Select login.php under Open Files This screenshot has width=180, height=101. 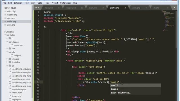pyautogui.click(x=11, y=18)
